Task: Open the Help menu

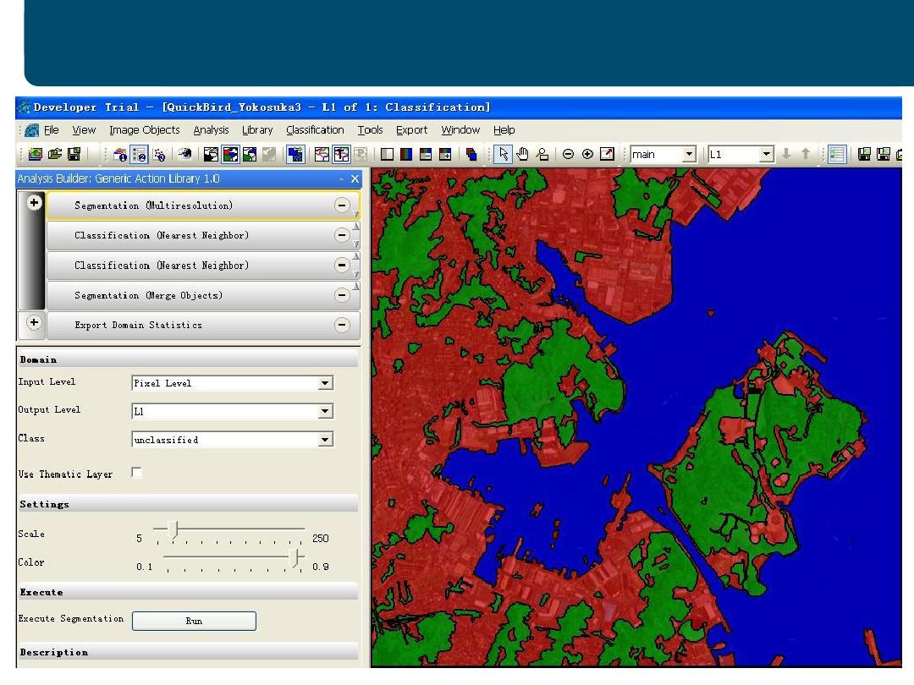Action: [504, 130]
